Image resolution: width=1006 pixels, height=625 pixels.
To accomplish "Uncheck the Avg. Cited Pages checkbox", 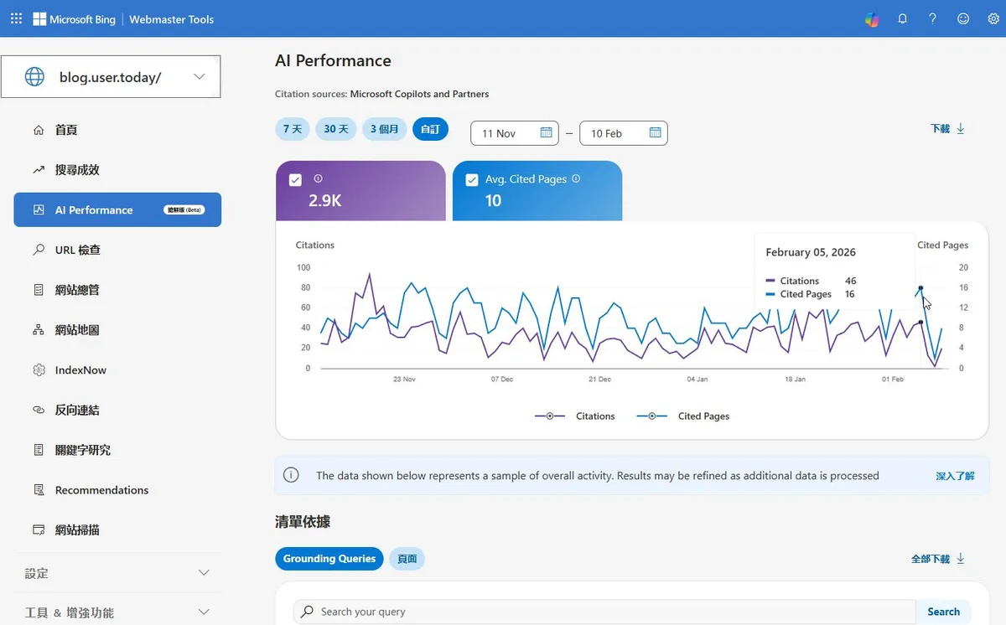I will pyautogui.click(x=472, y=179).
